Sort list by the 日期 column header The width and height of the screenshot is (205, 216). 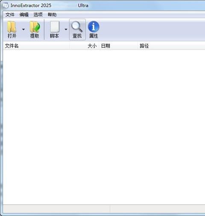(118, 46)
